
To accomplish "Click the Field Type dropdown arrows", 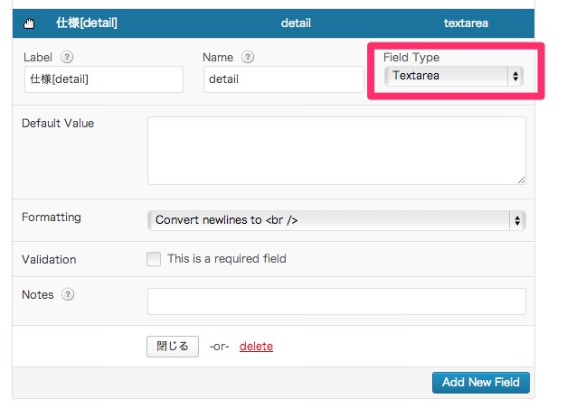I will tap(515, 77).
